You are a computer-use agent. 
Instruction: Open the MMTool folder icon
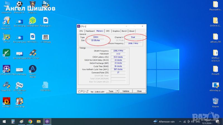215,54
